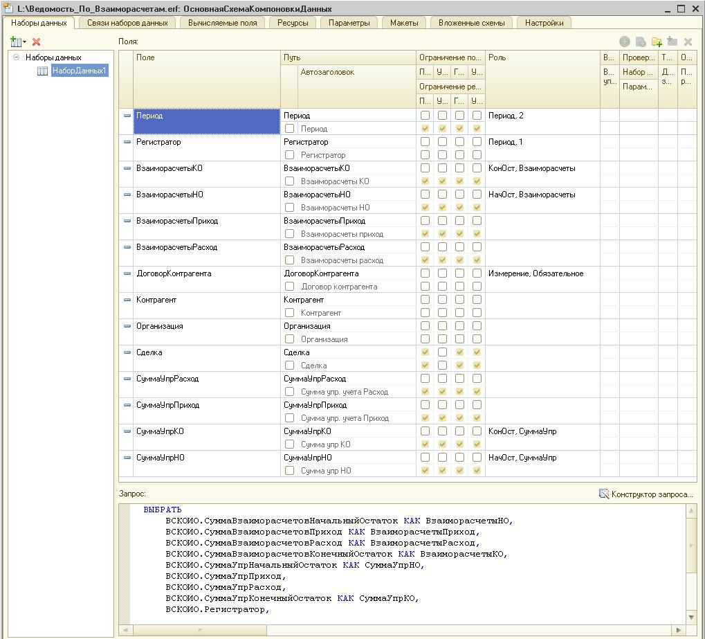705x639 pixels.
Task: Click the field icon of row СуммаУпрКО
Action: pos(127,431)
